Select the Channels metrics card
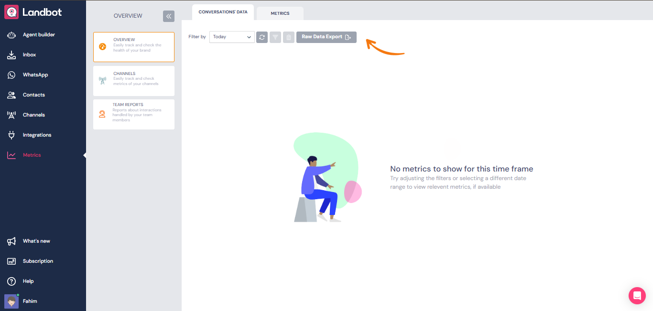Image resolution: width=653 pixels, height=311 pixels. click(134, 81)
